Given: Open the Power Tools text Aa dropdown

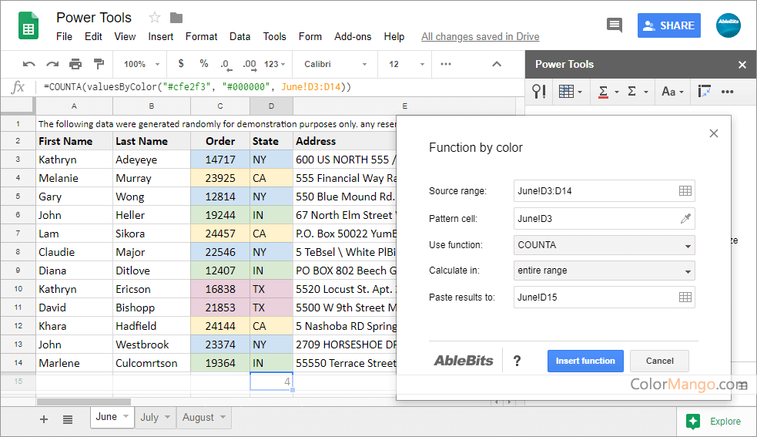Looking at the screenshot, I should pos(672,92).
